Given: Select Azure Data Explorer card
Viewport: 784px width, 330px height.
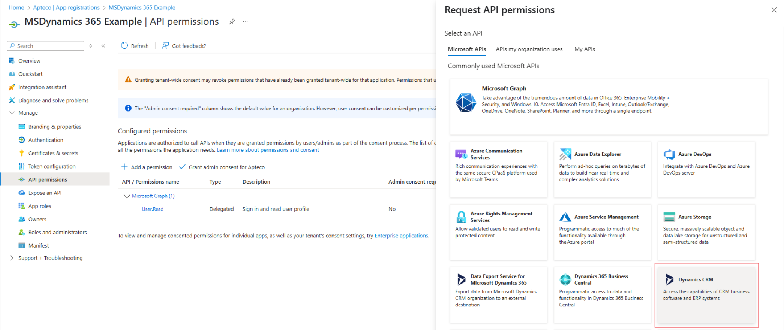Looking at the screenshot, I should 602,169.
